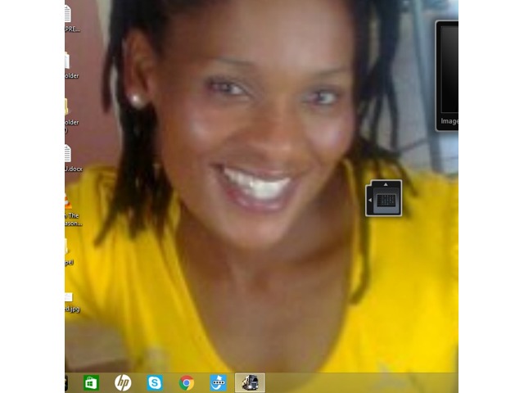This screenshot has width=524, height=393.
Task: Select the active truck app taskbar icon
Action: pos(250,382)
